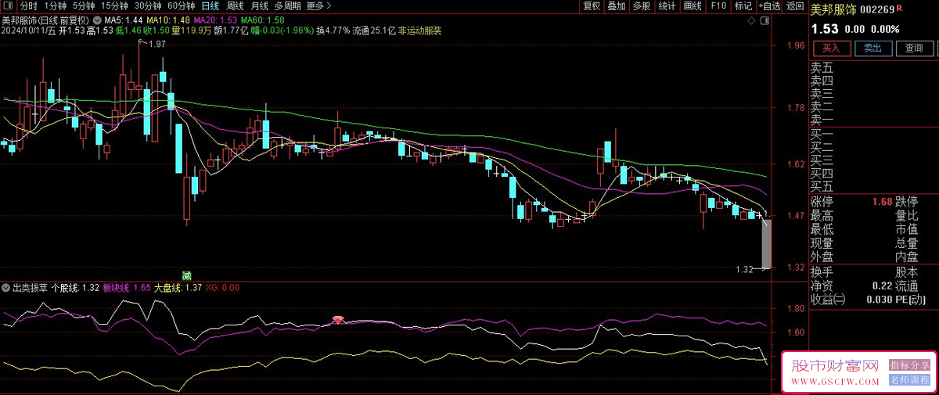This screenshot has height=395, width=939.
Task: Click the 返回 back button
Action: 795,5
